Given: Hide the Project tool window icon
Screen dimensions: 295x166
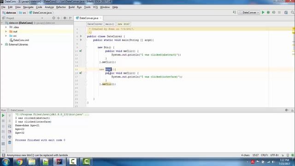Looking at the screenshot, I should click(71, 18).
